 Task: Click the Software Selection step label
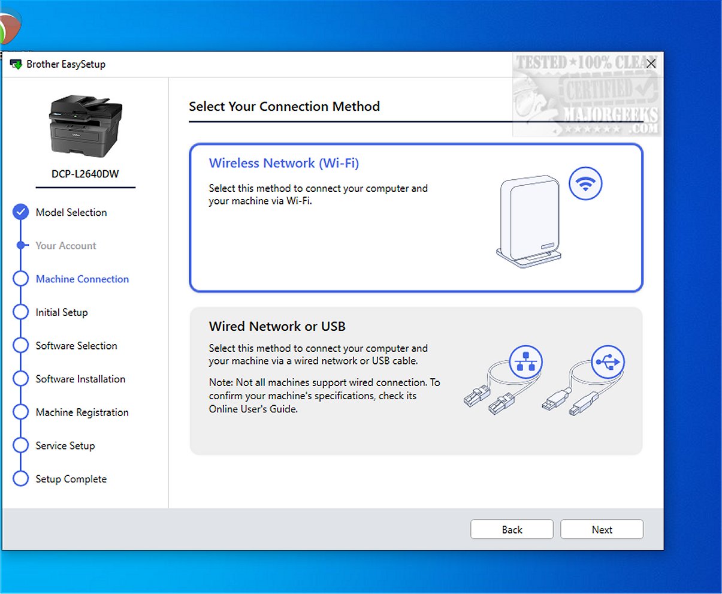click(x=76, y=346)
